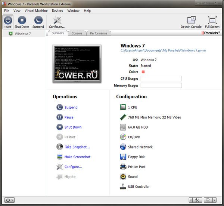Click the red Color swatch
The image size is (224, 206).
click(143, 72)
